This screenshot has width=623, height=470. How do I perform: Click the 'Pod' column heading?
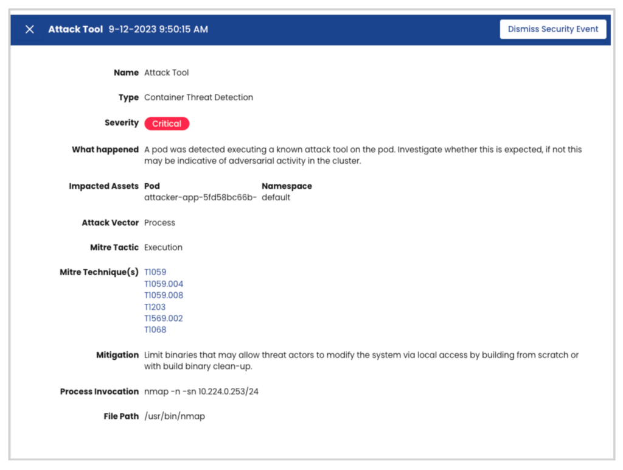click(x=151, y=186)
